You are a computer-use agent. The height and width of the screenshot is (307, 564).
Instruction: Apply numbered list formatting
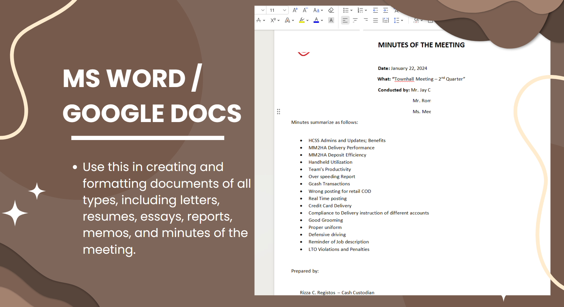click(x=360, y=10)
